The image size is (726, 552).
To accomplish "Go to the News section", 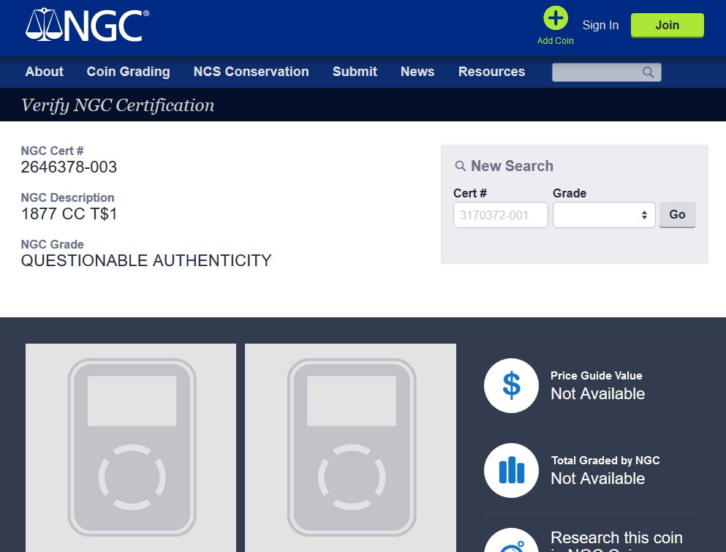I will pos(417,72).
